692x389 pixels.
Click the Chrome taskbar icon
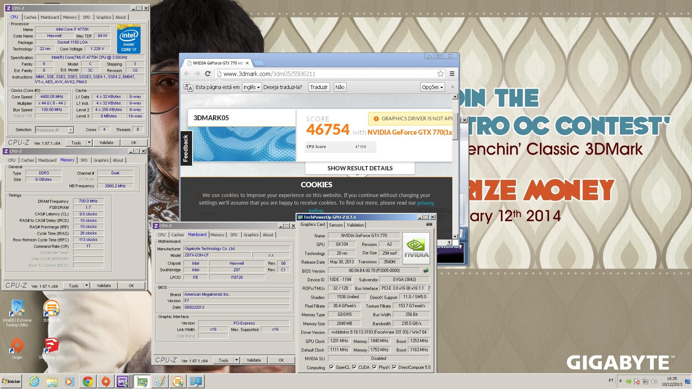[x=88, y=381]
